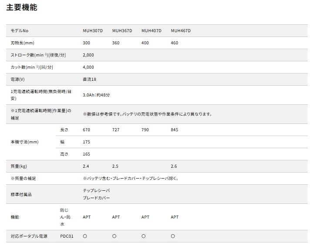
Task: Click PDC01 circle mark for MUH467D
Action: pos(173,236)
